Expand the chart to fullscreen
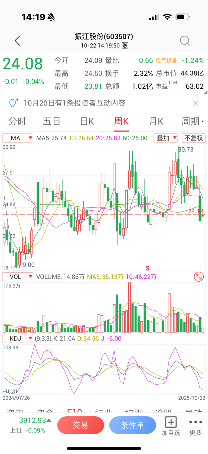This screenshot has height=454, width=208. tap(199, 277)
